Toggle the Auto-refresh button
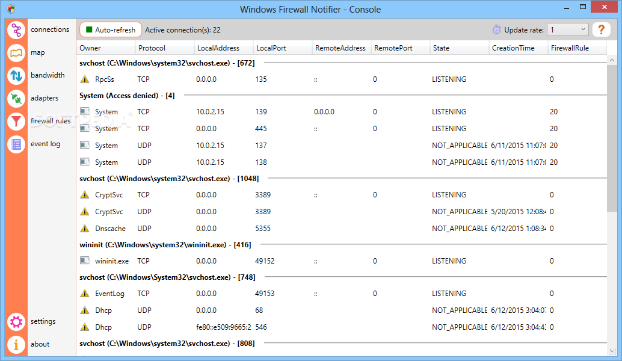622x361 pixels. point(111,29)
